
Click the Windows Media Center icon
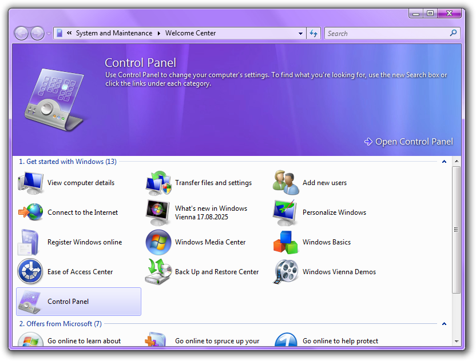coord(158,242)
